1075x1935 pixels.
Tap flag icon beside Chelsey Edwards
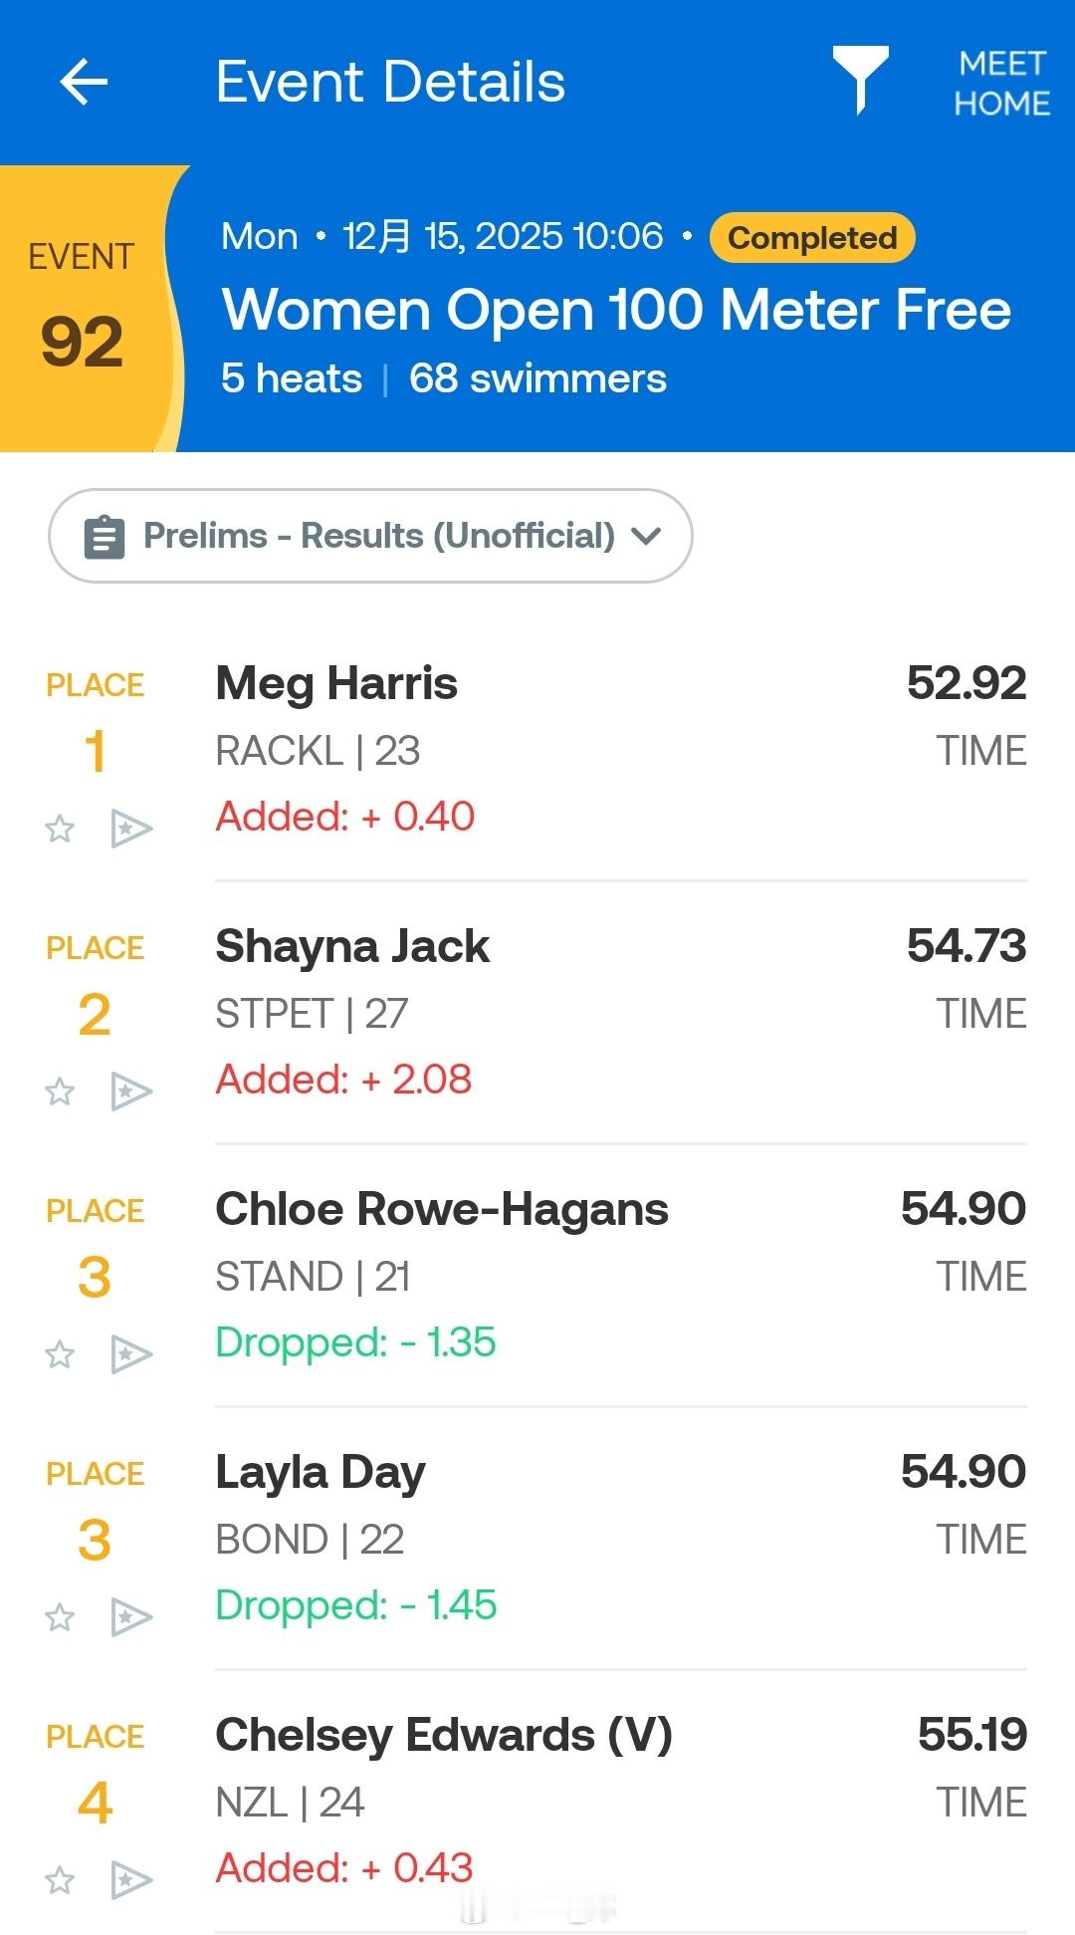pyautogui.click(x=131, y=1880)
